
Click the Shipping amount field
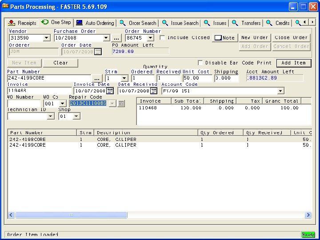click(x=226, y=78)
